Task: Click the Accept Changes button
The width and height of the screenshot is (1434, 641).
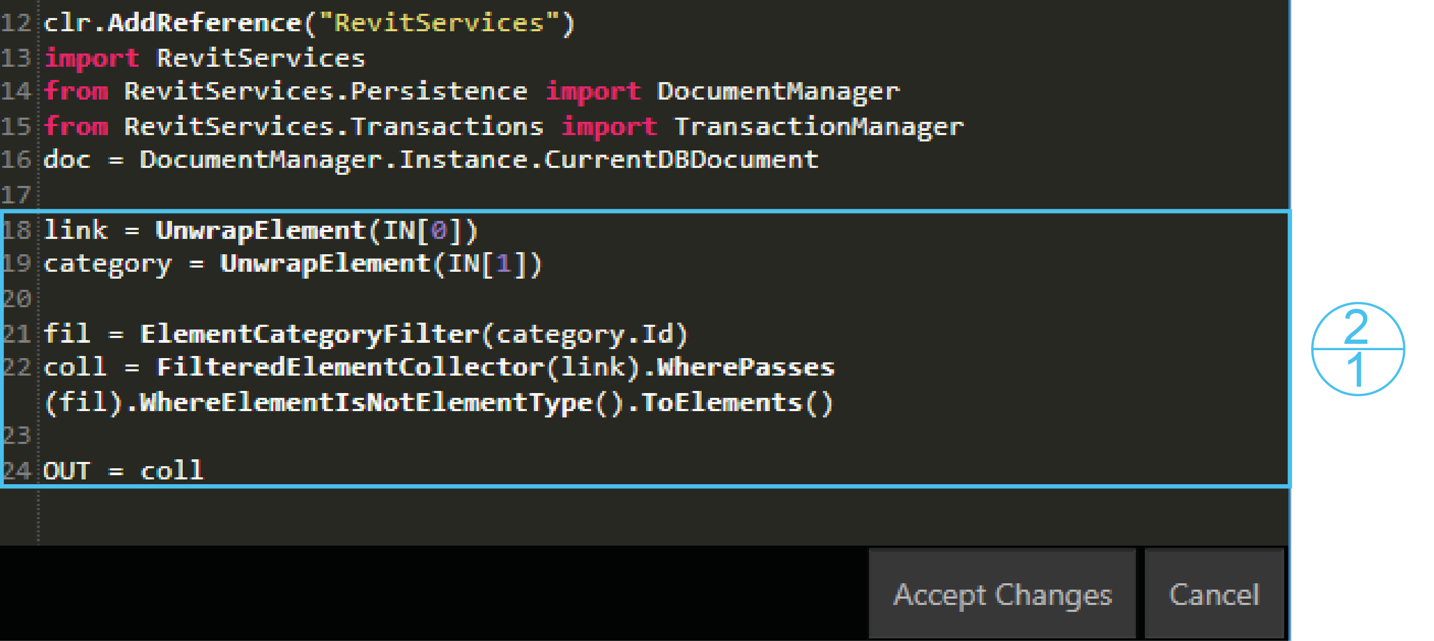Action: (x=1001, y=594)
